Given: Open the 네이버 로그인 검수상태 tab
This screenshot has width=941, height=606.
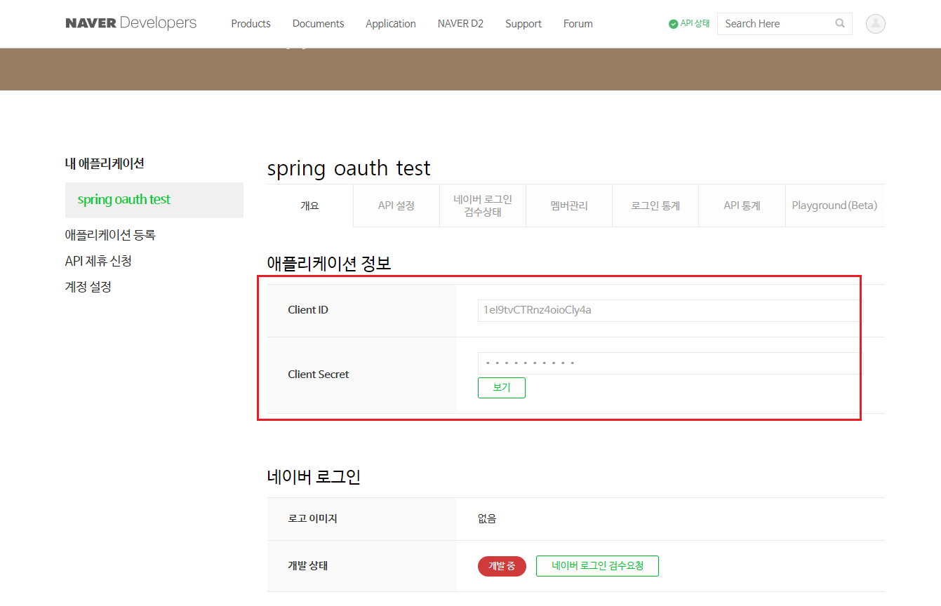Looking at the screenshot, I should pyautogui.click(x=483, y=206).
